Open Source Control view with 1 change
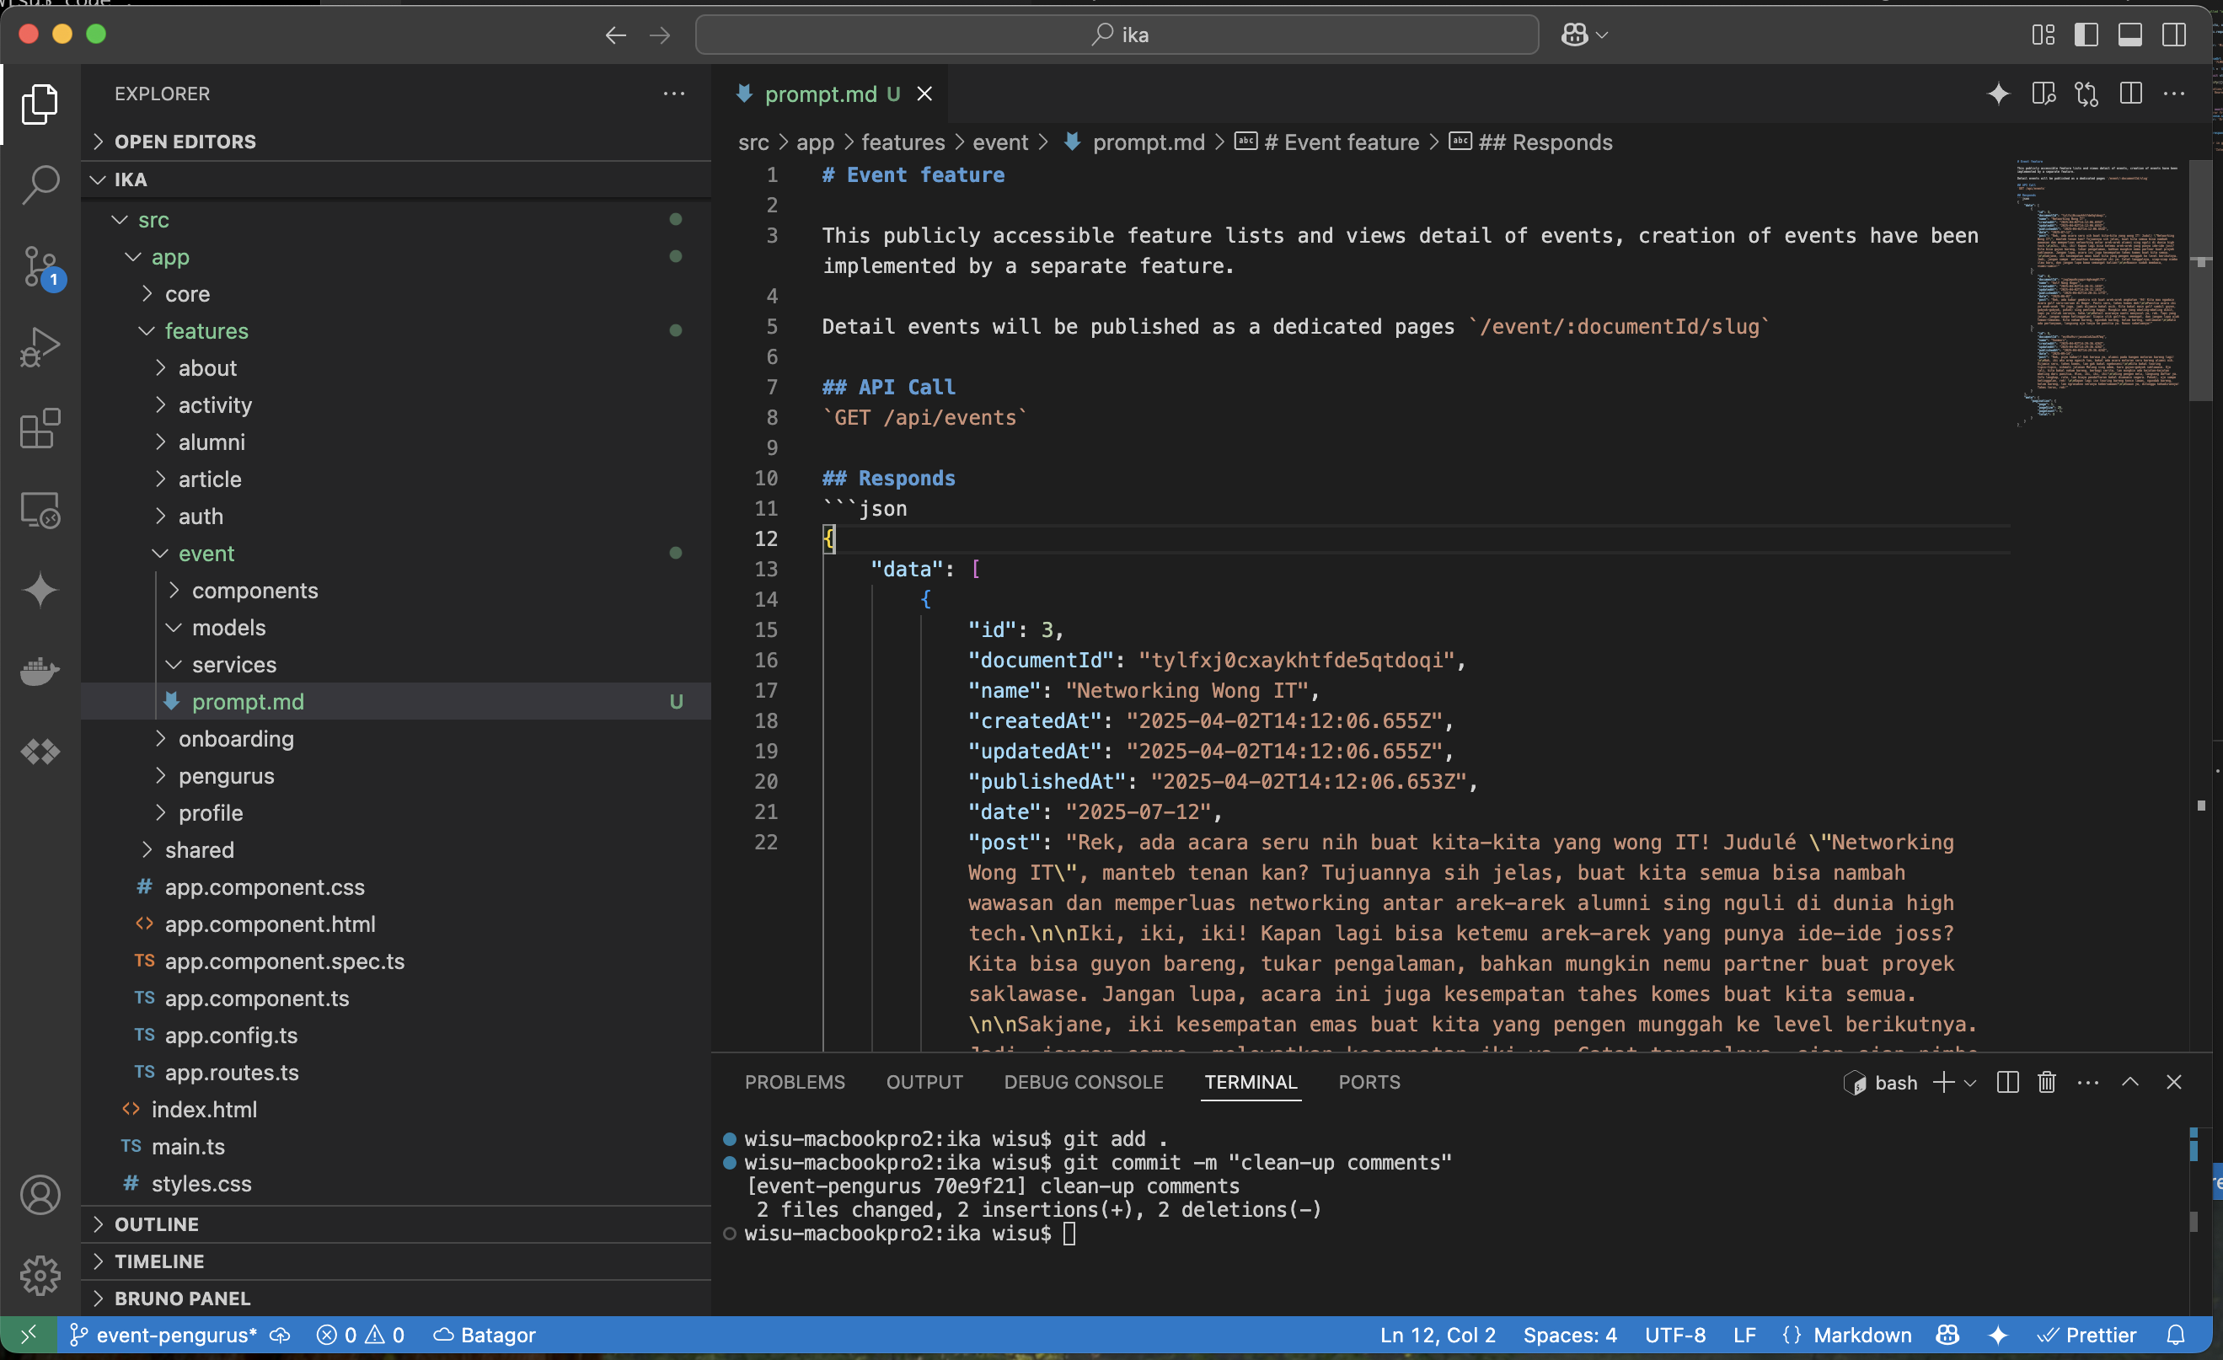This screenshot has height=1360, width=2223. 40,267
